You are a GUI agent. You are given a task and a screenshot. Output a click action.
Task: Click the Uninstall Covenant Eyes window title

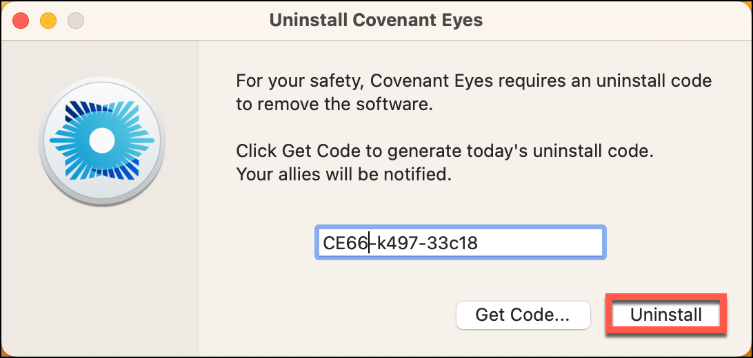376,21
